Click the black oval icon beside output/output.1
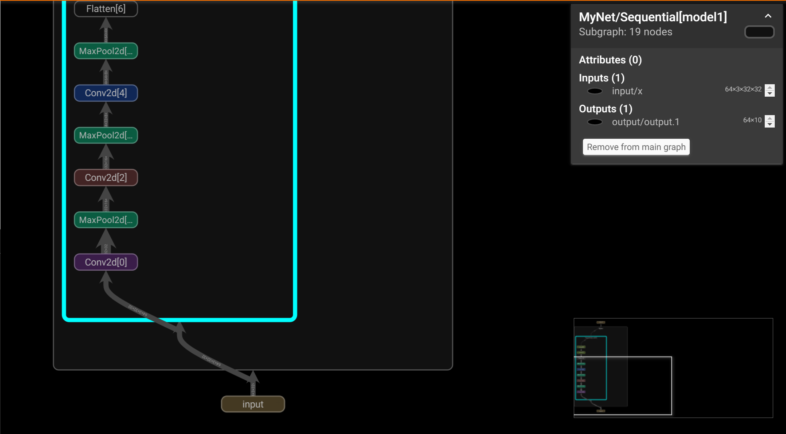This screenshot has height=434, width=786. 595,122
